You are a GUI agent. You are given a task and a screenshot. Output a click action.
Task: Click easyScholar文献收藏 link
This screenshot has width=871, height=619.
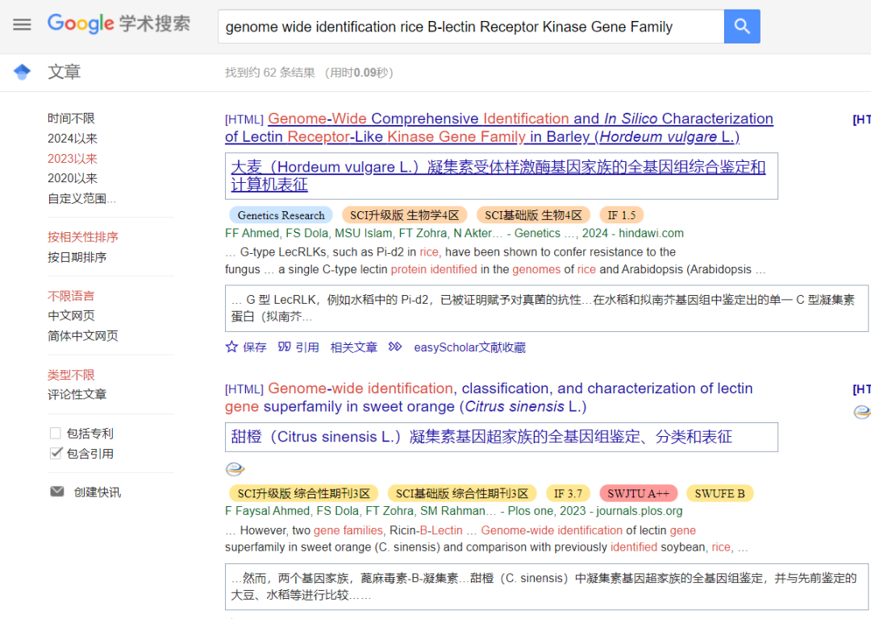tap(470, 347)
